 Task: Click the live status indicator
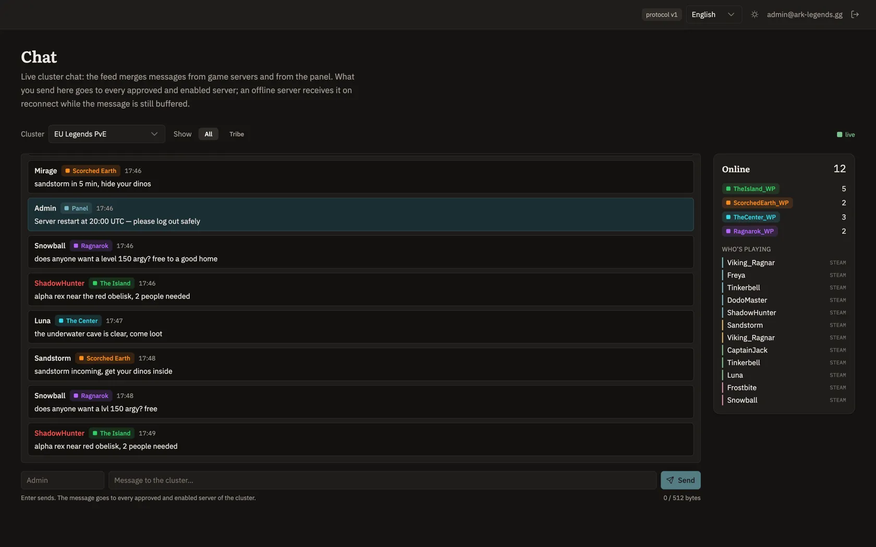pos(846,134)
